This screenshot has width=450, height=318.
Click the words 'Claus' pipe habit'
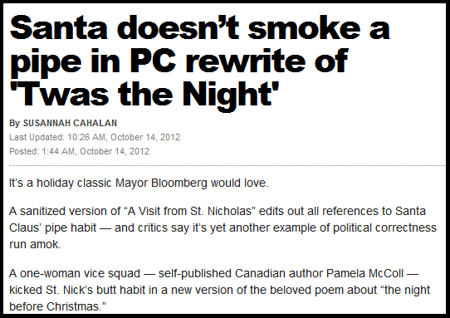coord(52,227)
